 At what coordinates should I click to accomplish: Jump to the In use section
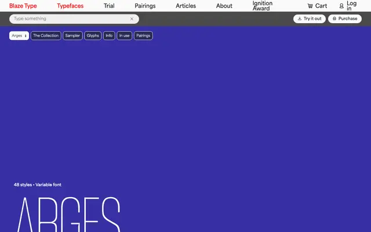(124, 36)
